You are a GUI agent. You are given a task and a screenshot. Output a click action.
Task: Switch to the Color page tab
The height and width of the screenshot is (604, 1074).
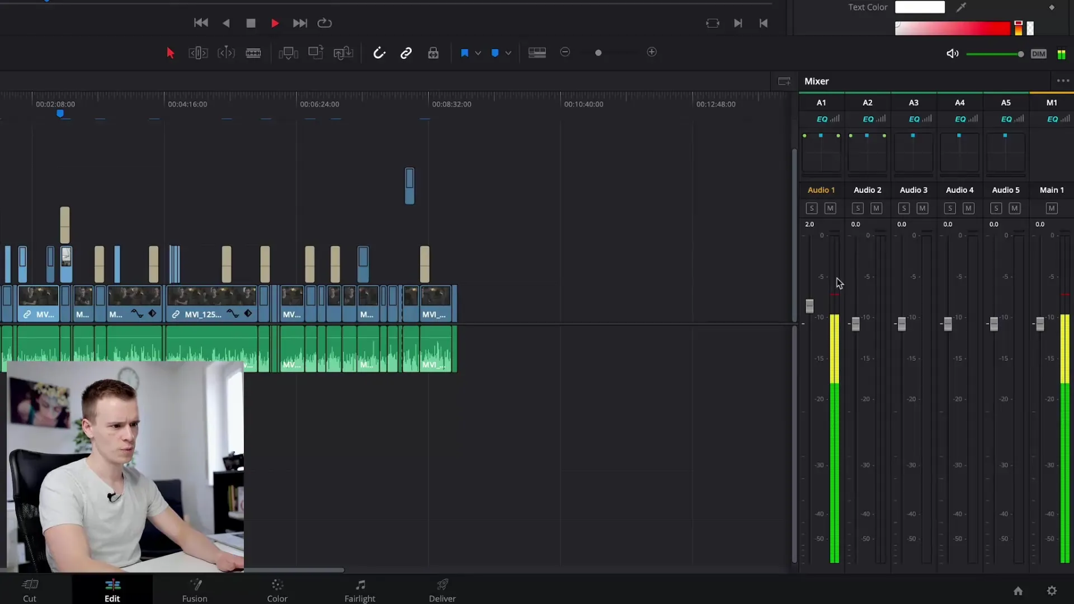277,590
